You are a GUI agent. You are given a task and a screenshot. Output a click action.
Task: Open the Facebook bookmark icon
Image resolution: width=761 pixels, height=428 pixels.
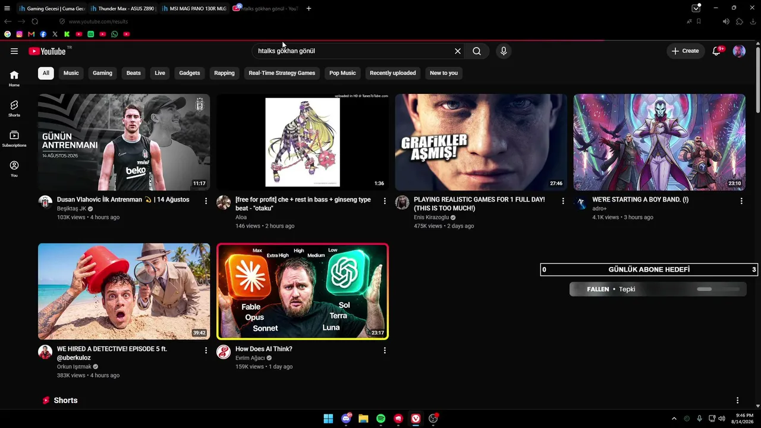pyautogui.click(x=43, y=34)
